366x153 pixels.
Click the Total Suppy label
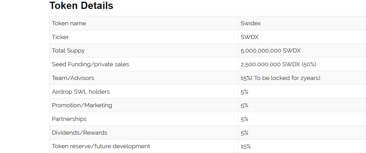click(68, 51)
